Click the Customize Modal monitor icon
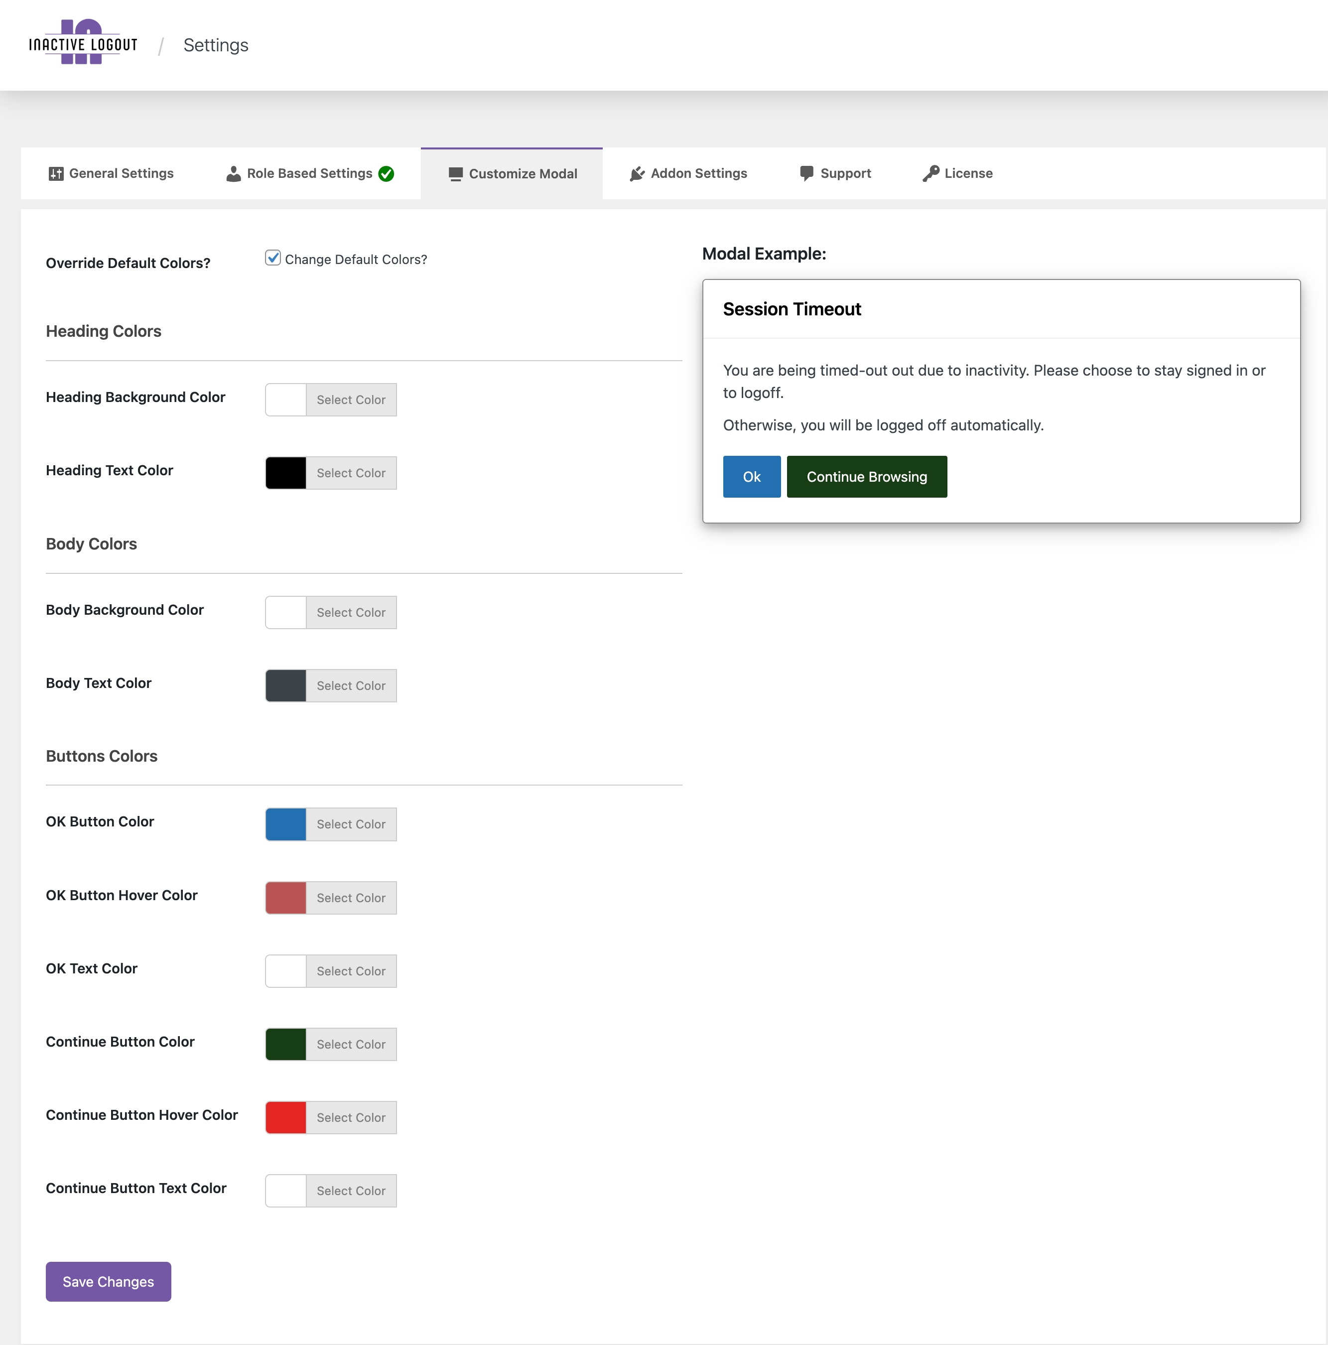 click(x=456, y=174)
